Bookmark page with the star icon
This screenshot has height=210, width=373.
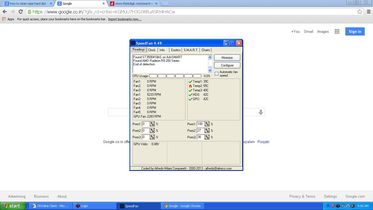[x=360, y=11]
